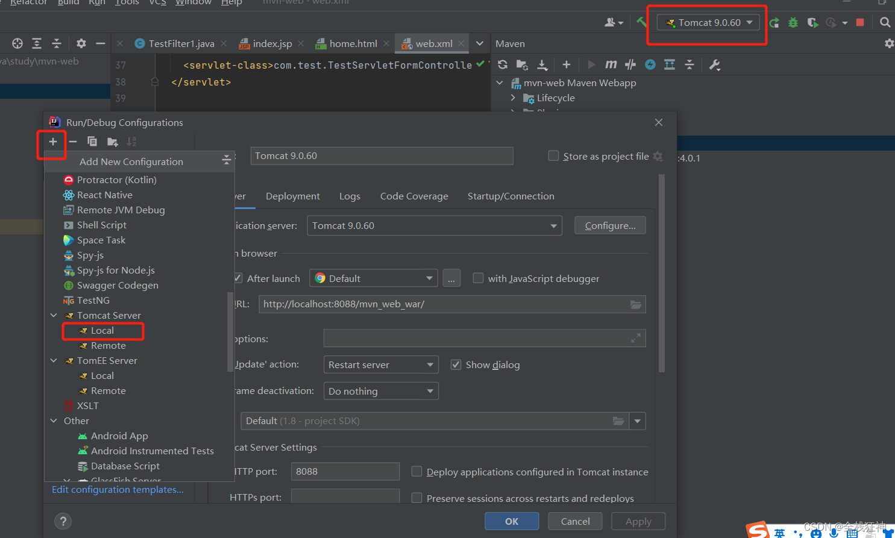
Task: Click Edit configuration templates link
Action: tap(118, 490)
